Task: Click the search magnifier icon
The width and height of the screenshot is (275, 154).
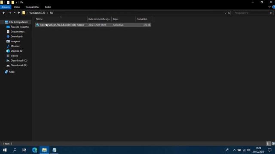Action: [x=271, y=13]
